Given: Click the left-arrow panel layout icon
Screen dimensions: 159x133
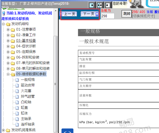Looking at the screenshot, I should 107,5.
